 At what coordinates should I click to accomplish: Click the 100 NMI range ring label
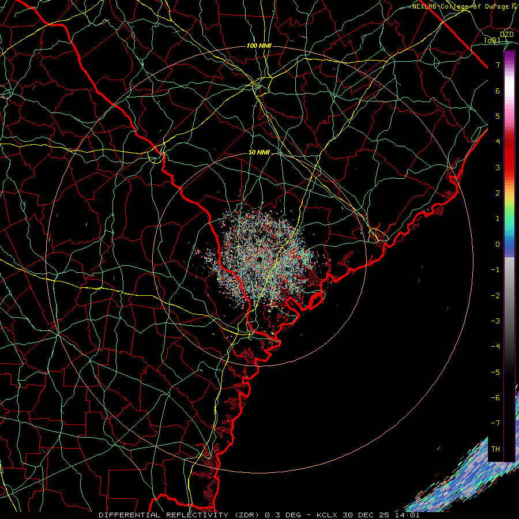pyautogui.click(x=259, y=46)
